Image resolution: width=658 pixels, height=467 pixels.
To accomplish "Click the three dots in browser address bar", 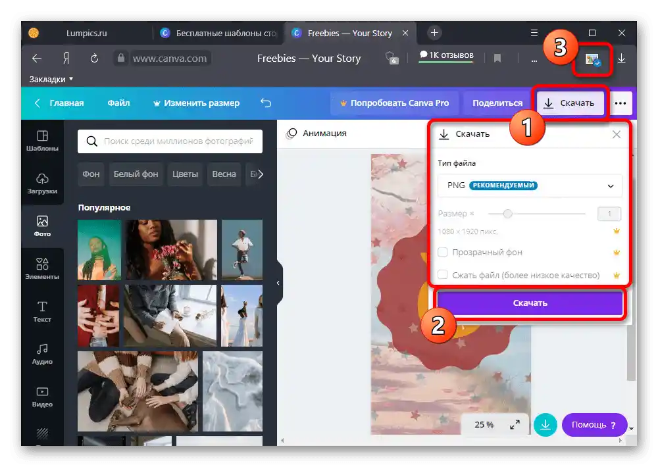I will coord(534,60).
